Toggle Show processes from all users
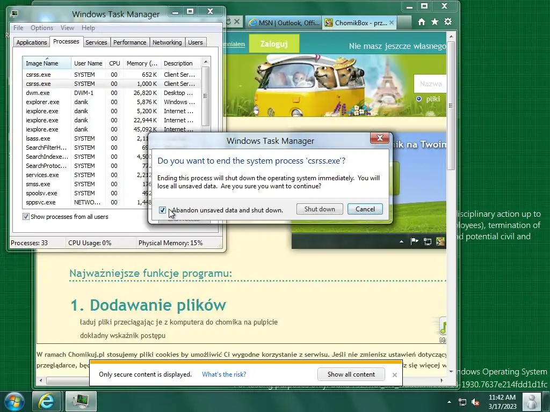This screenshot has width=550, height=412. click(26, 217)
